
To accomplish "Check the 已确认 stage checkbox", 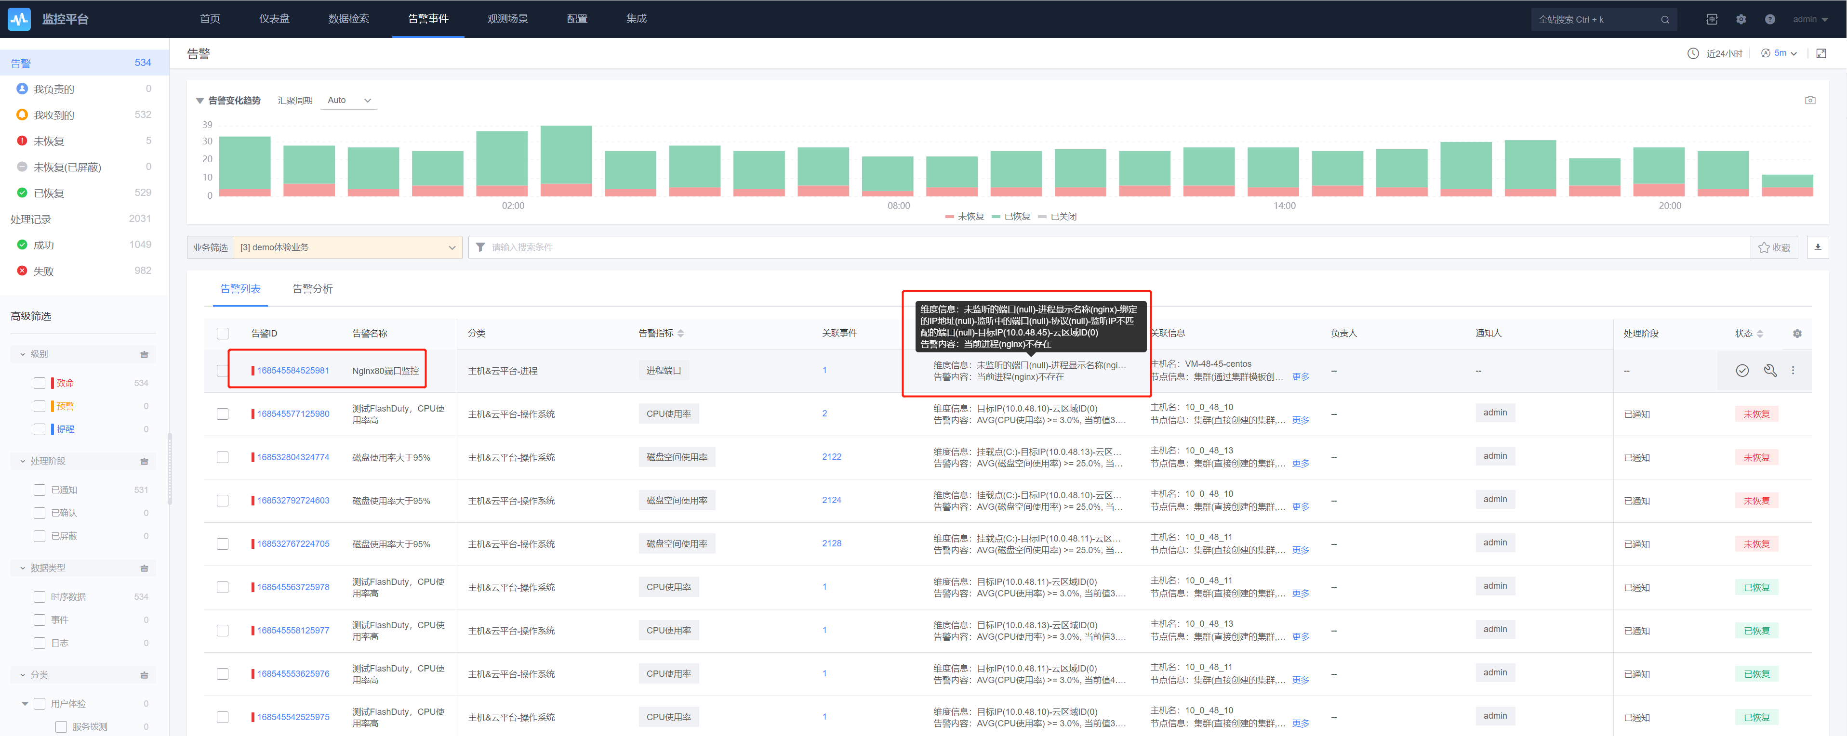I will tap(40, 513).
